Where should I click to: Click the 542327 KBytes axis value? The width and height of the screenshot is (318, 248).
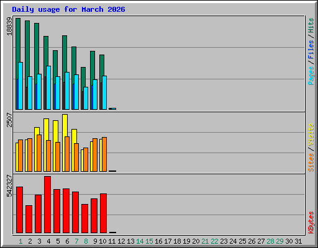pos(9,186)
